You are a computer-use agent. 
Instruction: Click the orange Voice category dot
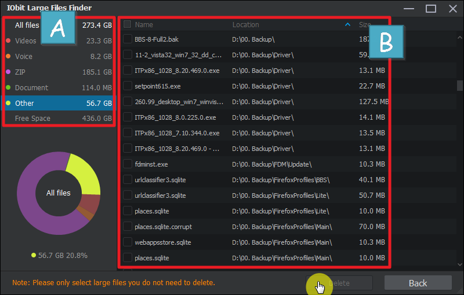(8, 57)
